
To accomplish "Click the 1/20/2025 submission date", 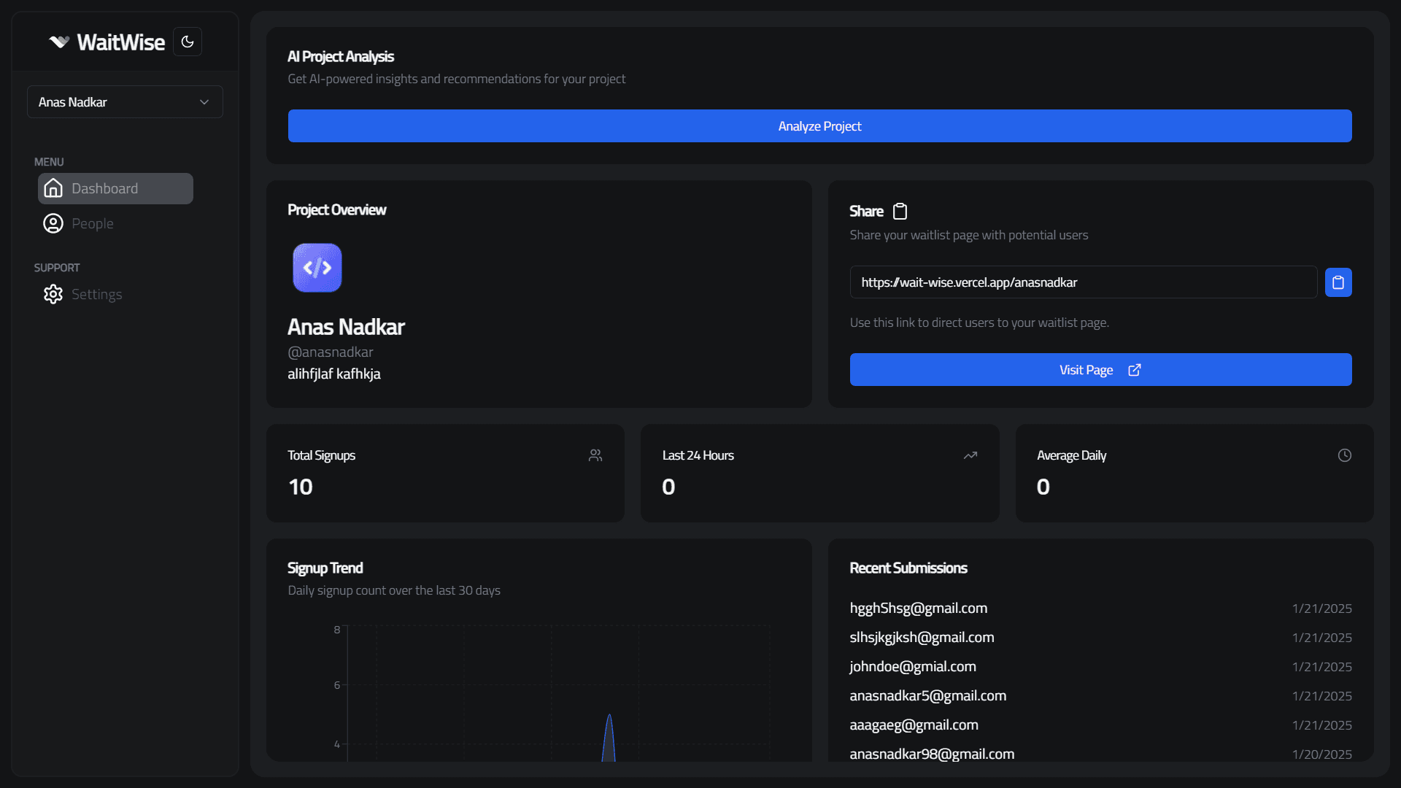I will click(x=1322, y=754).
